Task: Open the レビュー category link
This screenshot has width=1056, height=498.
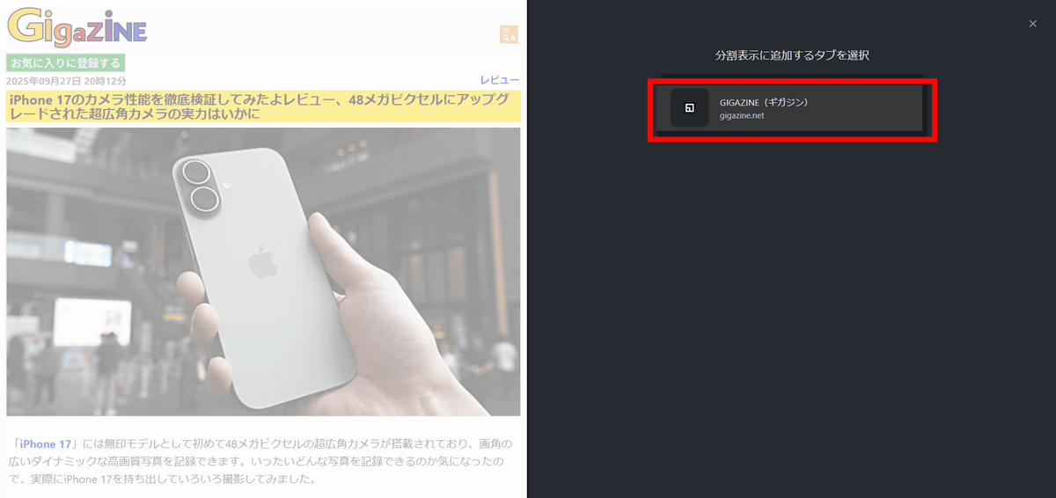Action: (x=500, y=80)
